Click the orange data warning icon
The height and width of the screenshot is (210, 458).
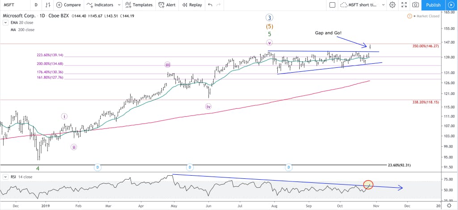pyautogui.click(x=410, y=16)
